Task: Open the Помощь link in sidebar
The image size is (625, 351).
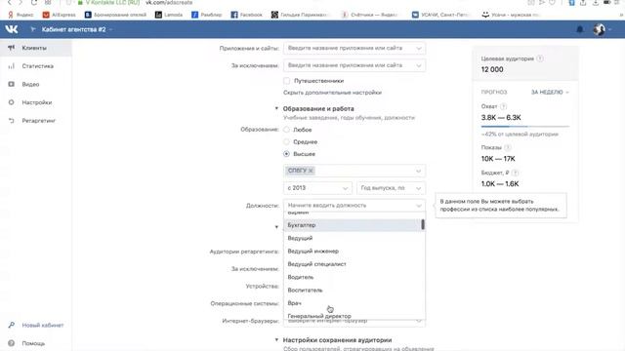Action: tap(33, 343)
